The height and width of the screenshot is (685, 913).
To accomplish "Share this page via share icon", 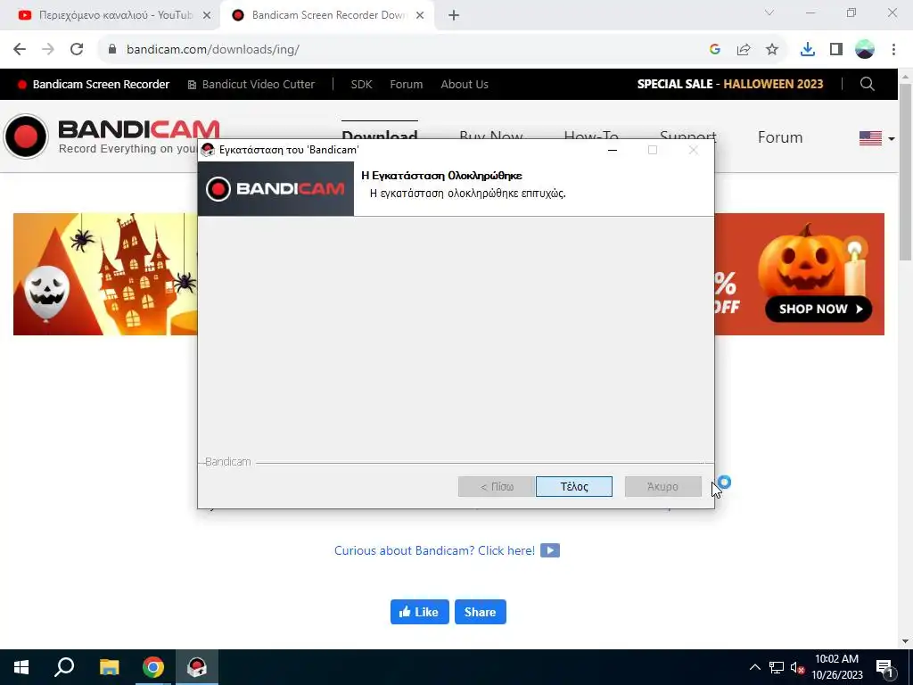I will pos(744,50).
